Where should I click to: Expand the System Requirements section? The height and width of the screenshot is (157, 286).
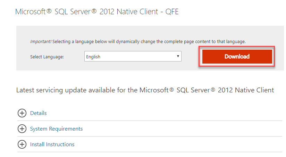pyautogui.click(x=56, y=129)
